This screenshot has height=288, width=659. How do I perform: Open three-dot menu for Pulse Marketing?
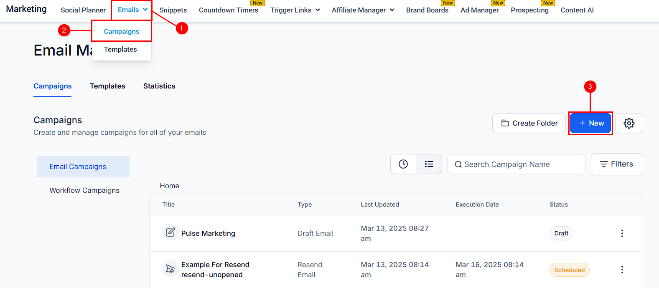point(622,233)
